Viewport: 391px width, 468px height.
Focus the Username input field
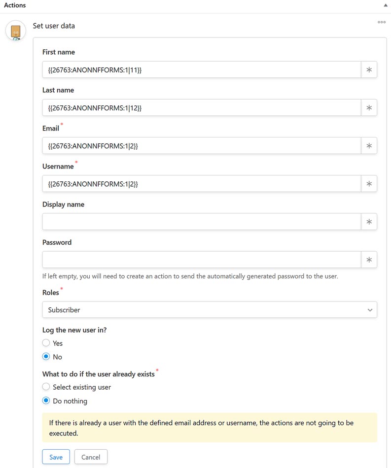[202, 184]
